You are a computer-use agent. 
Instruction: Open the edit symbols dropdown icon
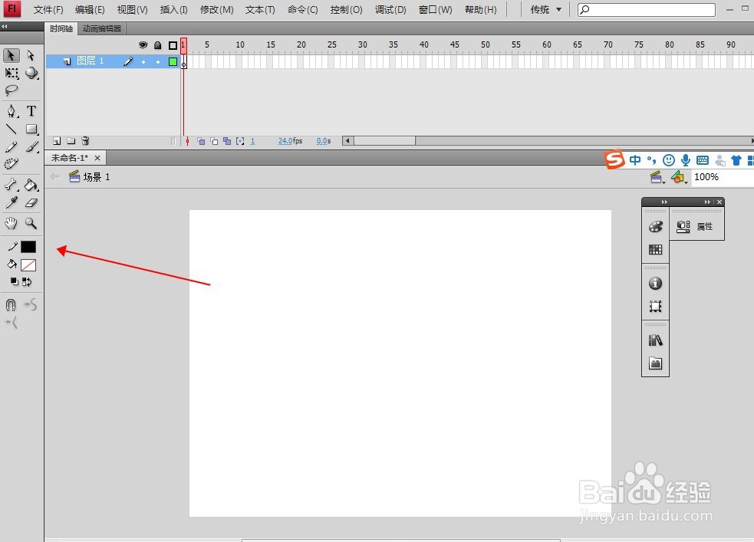[x=679, y=177]
